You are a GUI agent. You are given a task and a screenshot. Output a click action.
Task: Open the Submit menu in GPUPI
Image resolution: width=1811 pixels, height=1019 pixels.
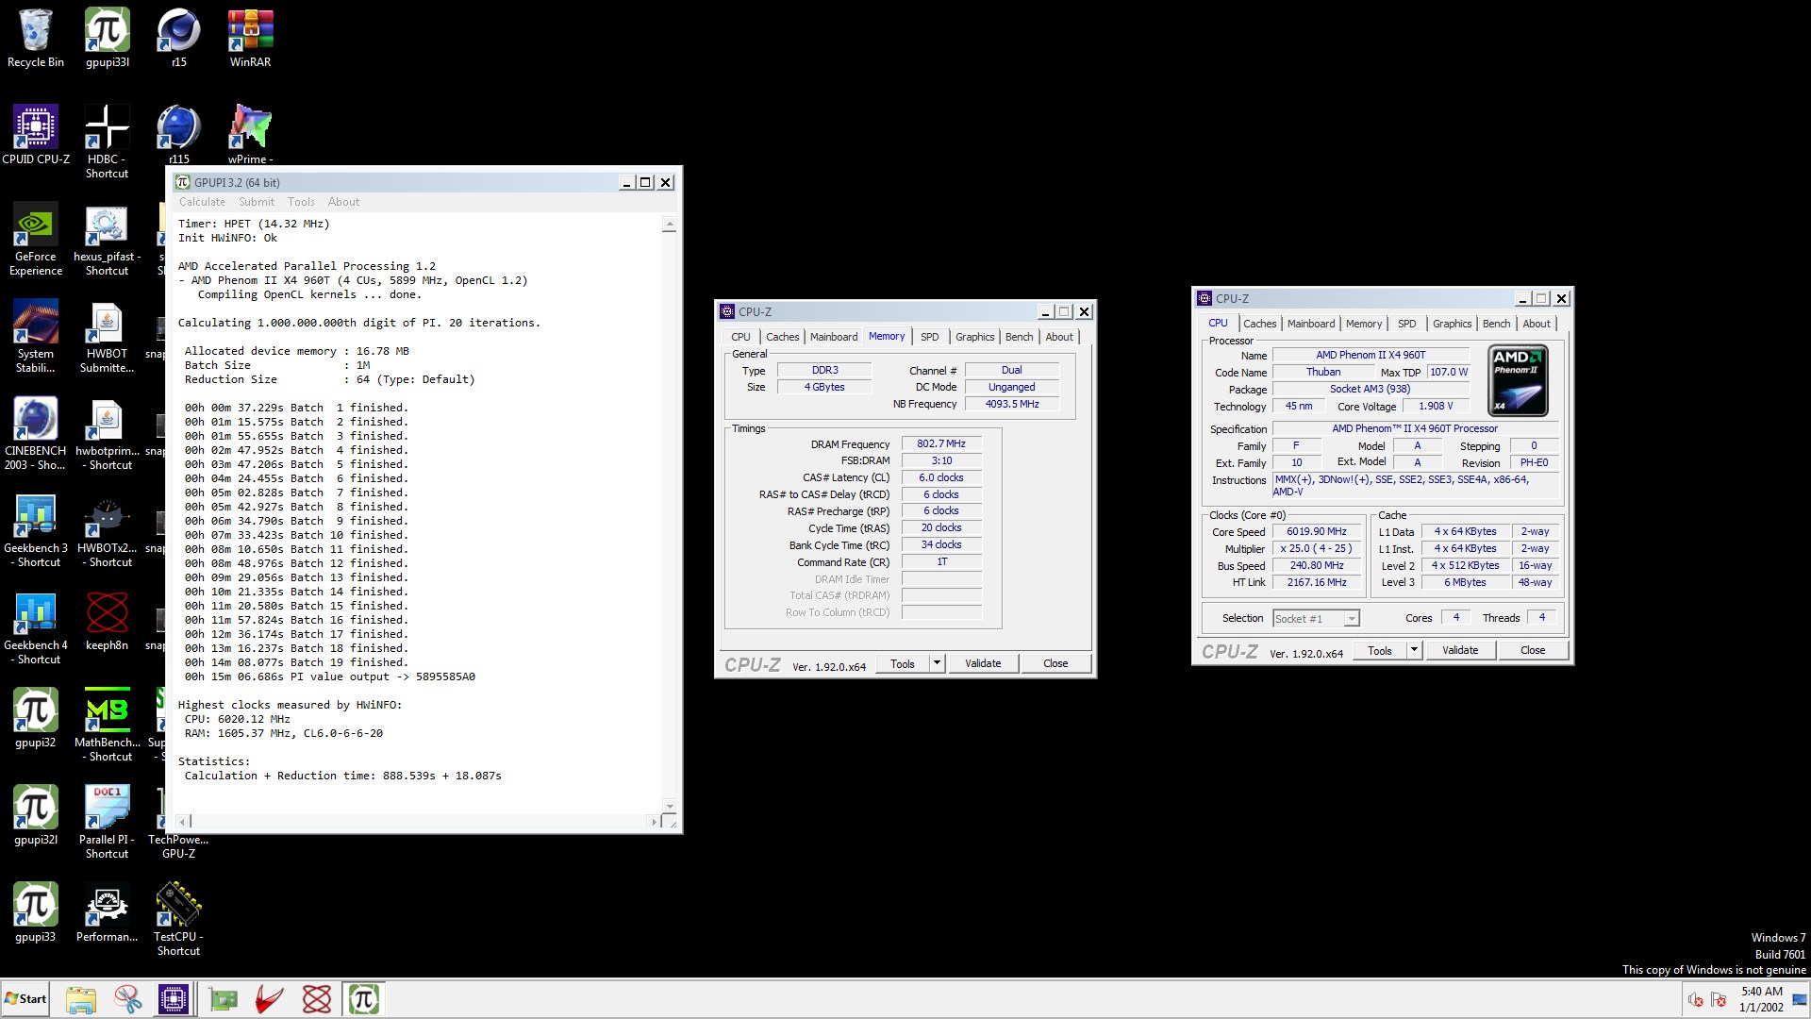257,202
